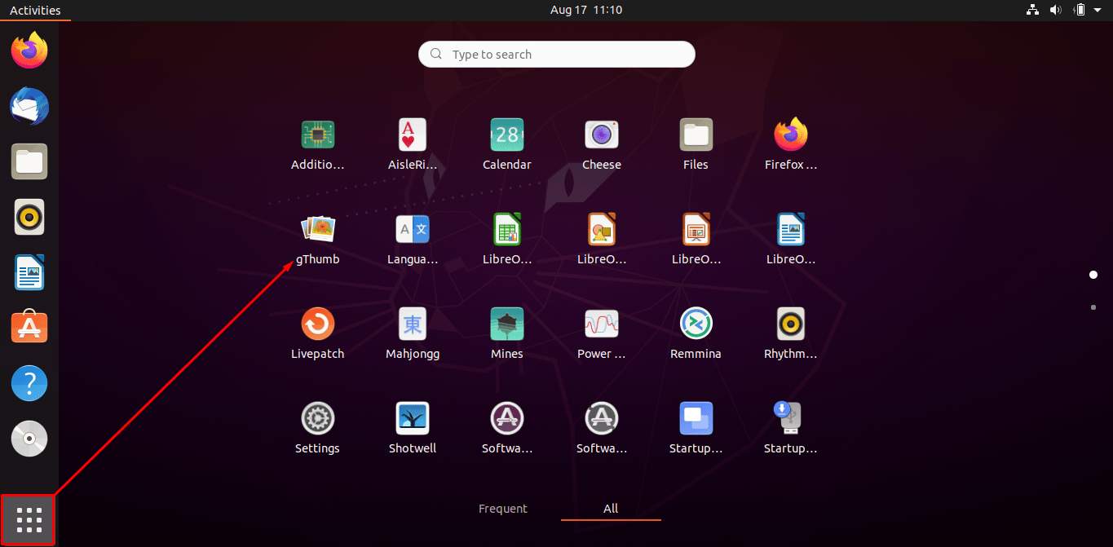Open the Language Support app
This screenshot has height=547, width=1113.
coord(413,229)
